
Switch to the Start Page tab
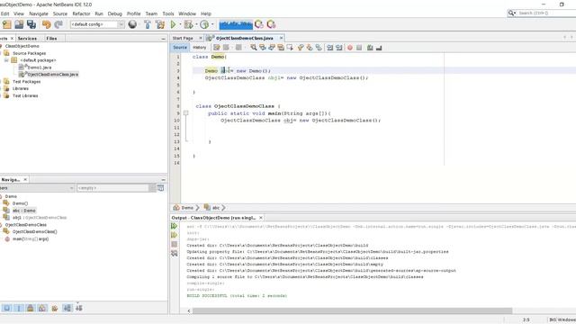point(183,38)
